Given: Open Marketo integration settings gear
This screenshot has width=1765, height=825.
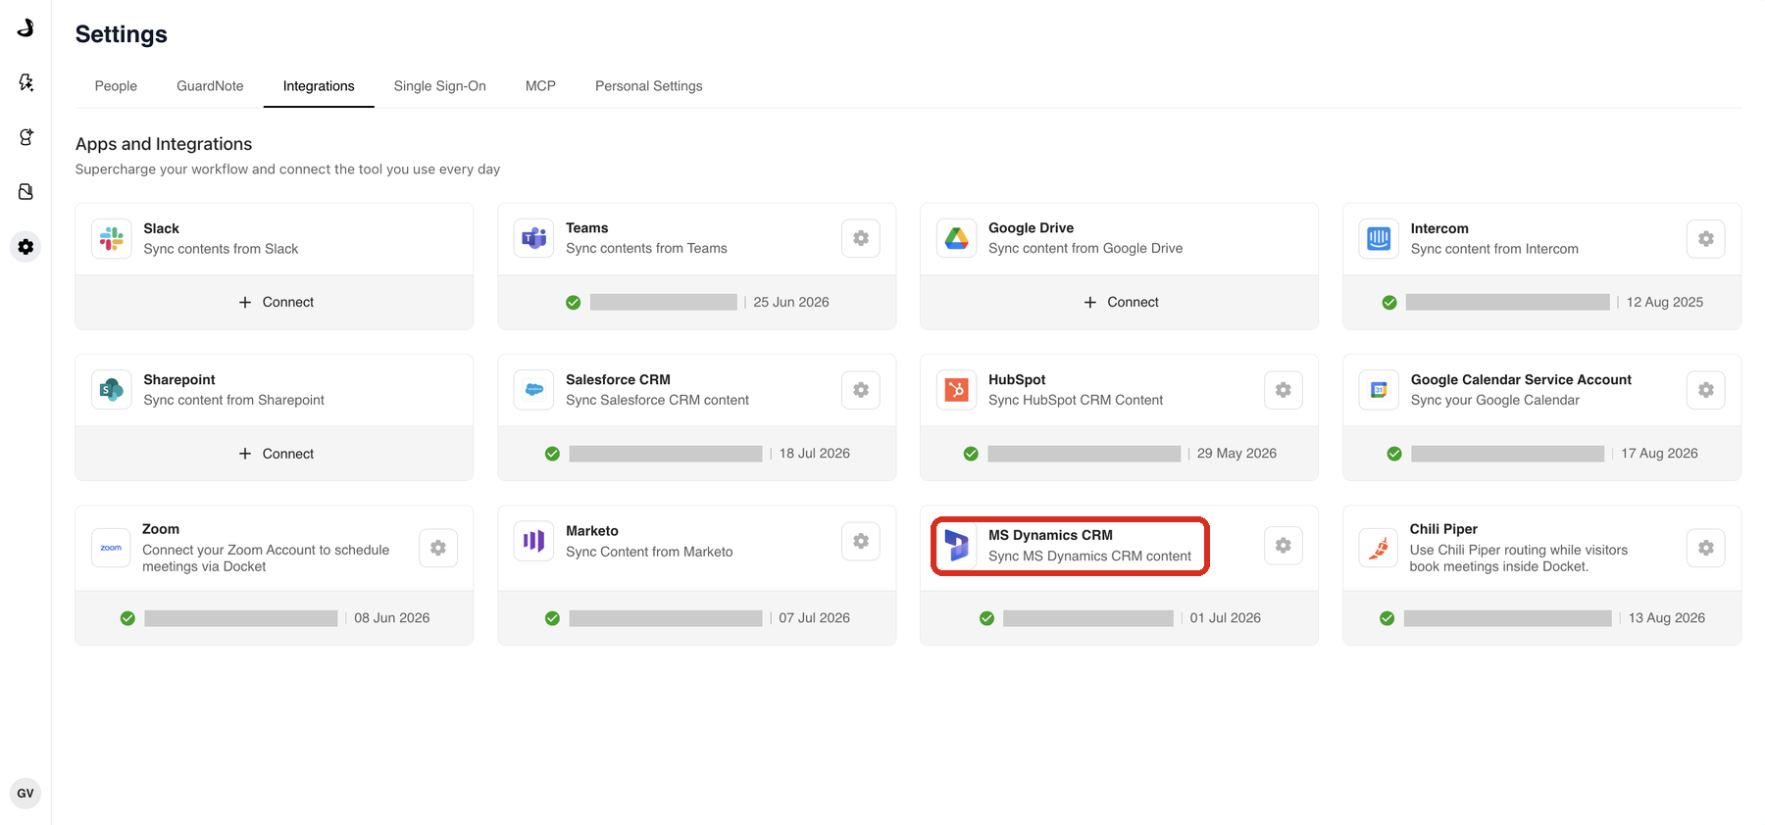Looking at the screenshot, I should point(861,541).
